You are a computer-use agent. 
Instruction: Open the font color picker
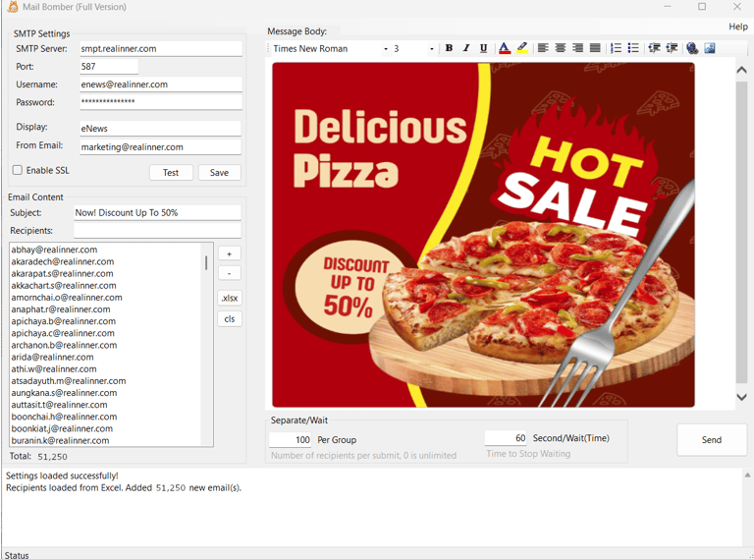[x=504, y=48]
